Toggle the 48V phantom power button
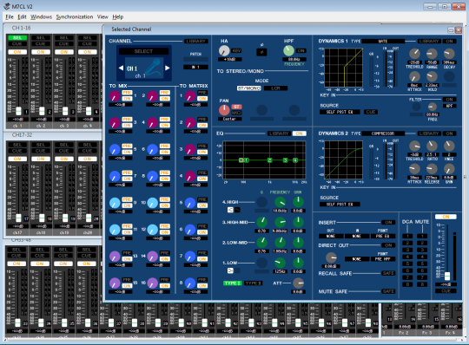 tap(236, 51)
